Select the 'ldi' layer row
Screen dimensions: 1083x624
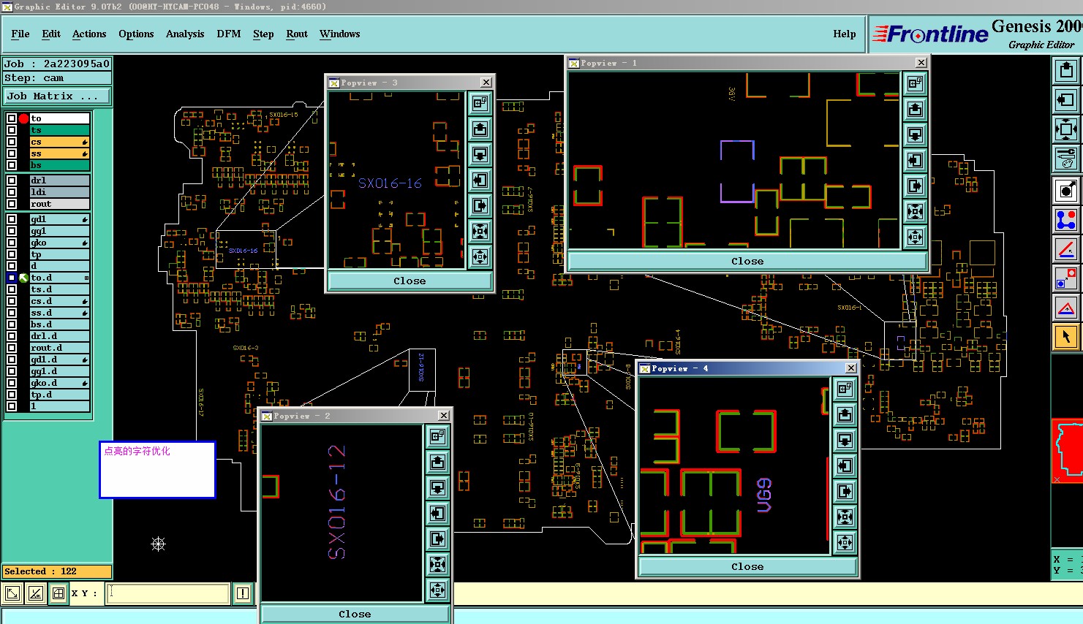point(59,192)
